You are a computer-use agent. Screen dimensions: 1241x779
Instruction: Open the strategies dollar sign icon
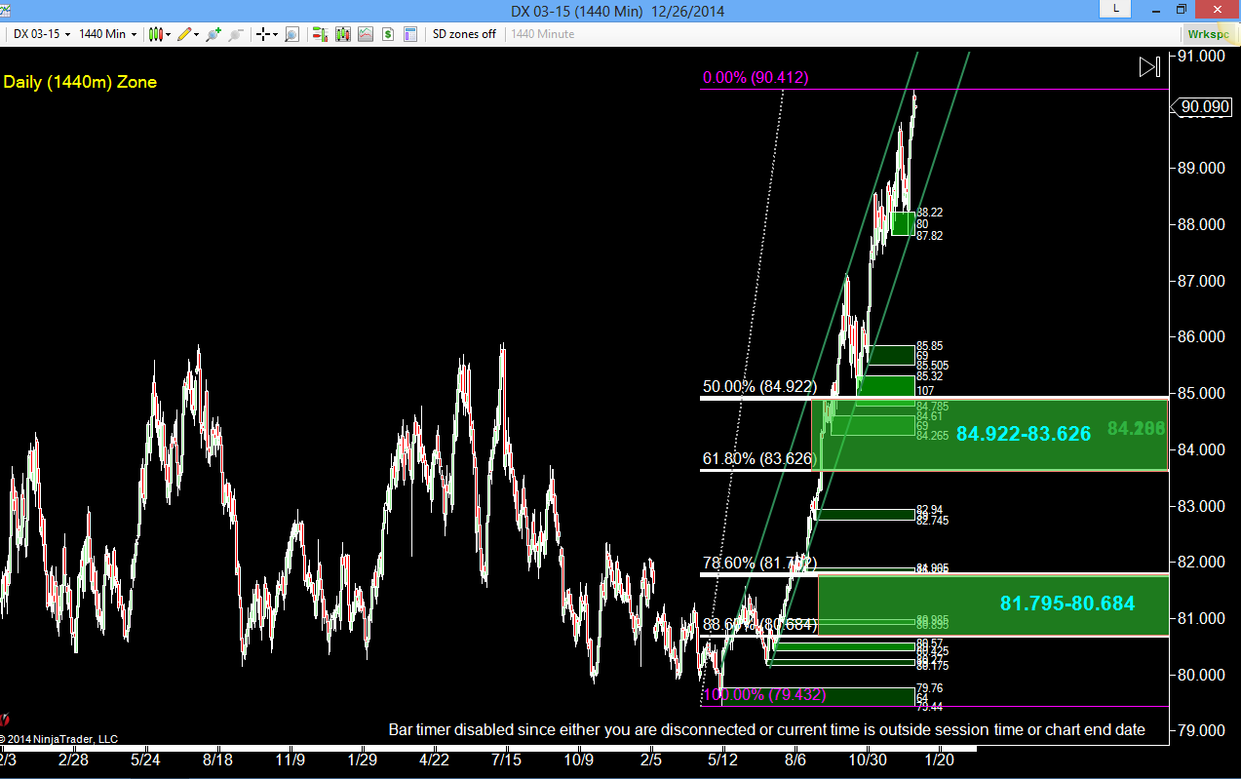pyautogui.click(x=388, y=34)
